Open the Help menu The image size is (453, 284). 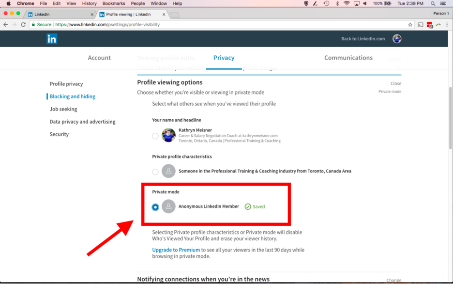coord(178,3)
